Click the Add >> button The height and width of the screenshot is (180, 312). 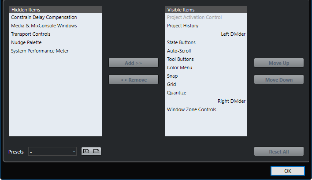[x=134, y=63]
